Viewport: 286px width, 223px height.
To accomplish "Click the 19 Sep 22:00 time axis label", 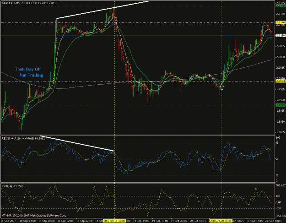I will coord(179,221).
